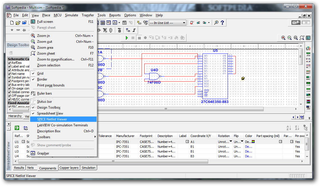
Task: Open the Simulate menu
Action: pyautogui.click(x=72, y=15)
